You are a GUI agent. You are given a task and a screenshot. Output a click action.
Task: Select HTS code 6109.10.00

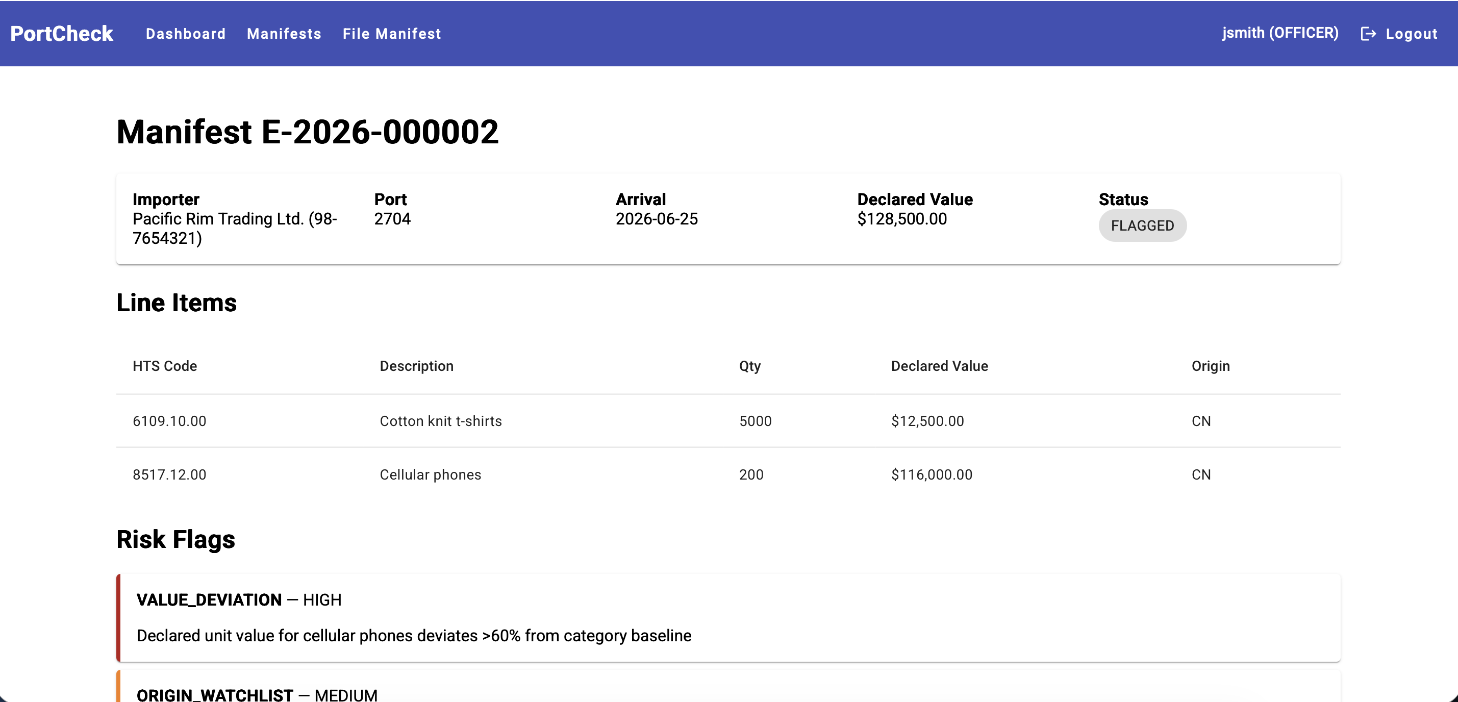(169, 420)
